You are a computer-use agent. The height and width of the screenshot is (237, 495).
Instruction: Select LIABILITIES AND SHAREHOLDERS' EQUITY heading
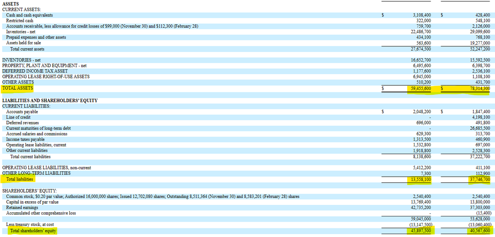(x=50, y=101)
